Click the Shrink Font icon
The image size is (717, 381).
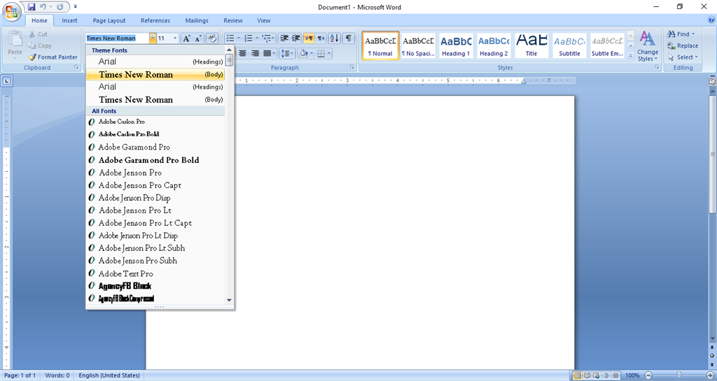(x=198, y=38)
